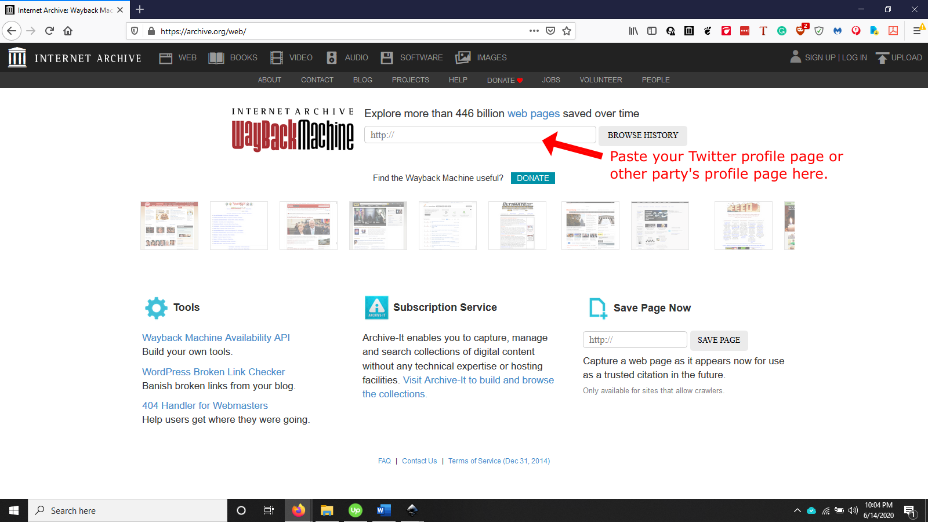Image resolution: width=928 pixels, height=522 pixels.
Task: Open the Books section icon
Action: tap(216, 58)
